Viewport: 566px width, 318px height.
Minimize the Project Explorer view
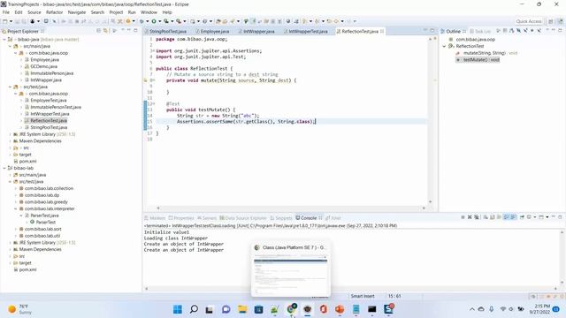coord(129,31)
